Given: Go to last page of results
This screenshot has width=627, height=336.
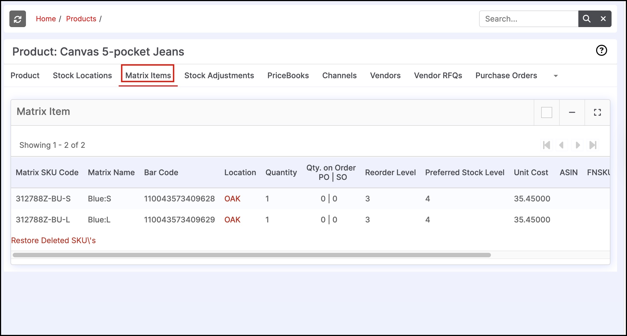Looking at the screenshot, I should click(x=593, y=145).
